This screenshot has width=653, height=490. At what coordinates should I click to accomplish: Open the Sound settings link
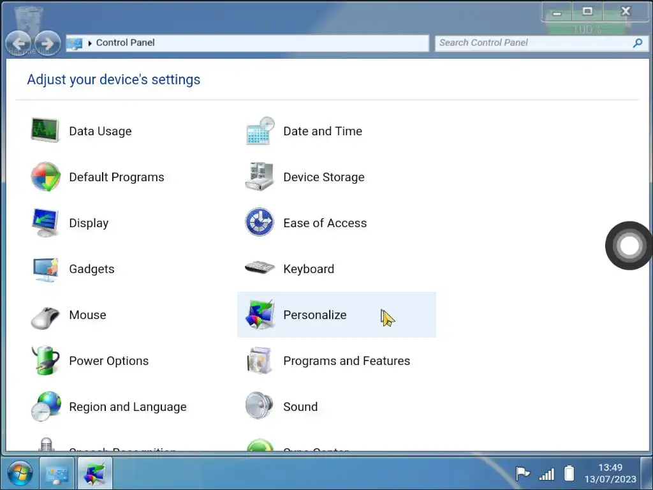tap(300, 406)
